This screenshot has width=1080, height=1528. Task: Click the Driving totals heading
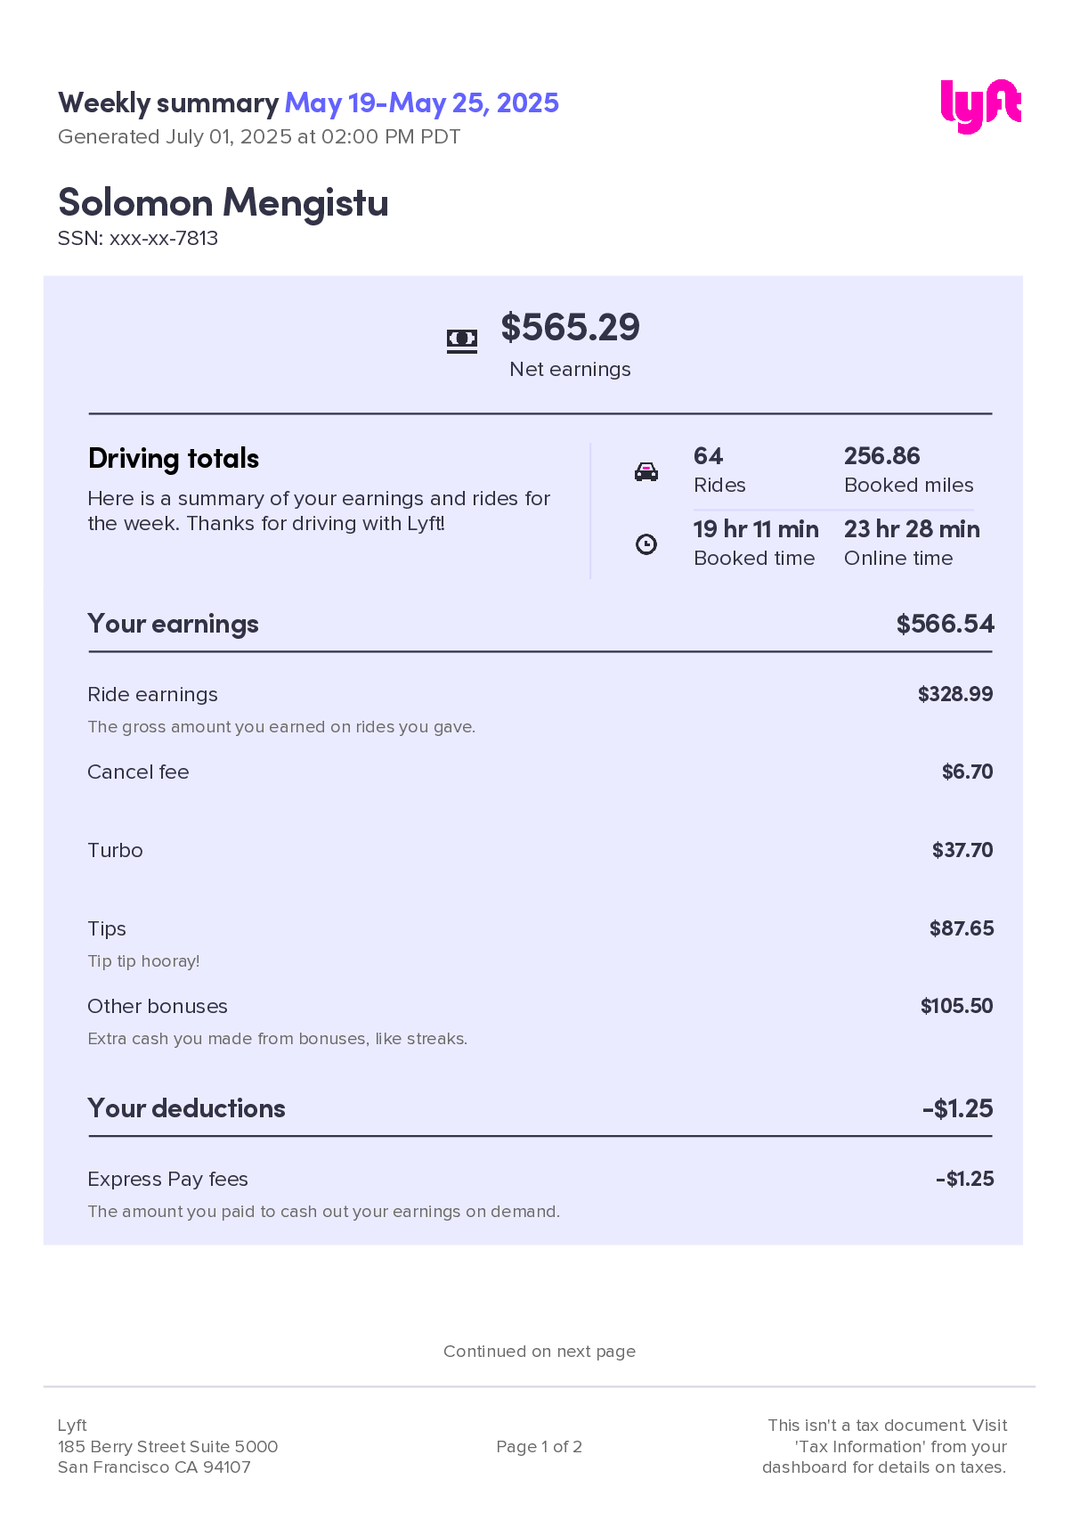pos(174,459)
